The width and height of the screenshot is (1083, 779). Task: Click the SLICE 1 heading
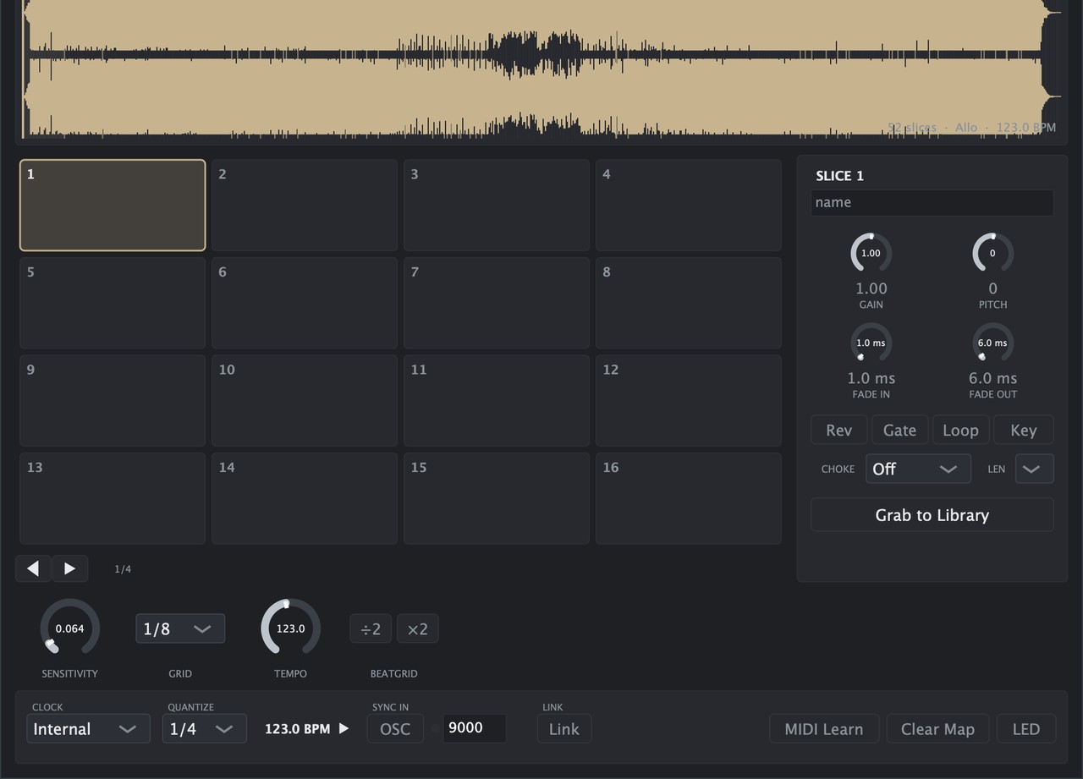[839, 176]
